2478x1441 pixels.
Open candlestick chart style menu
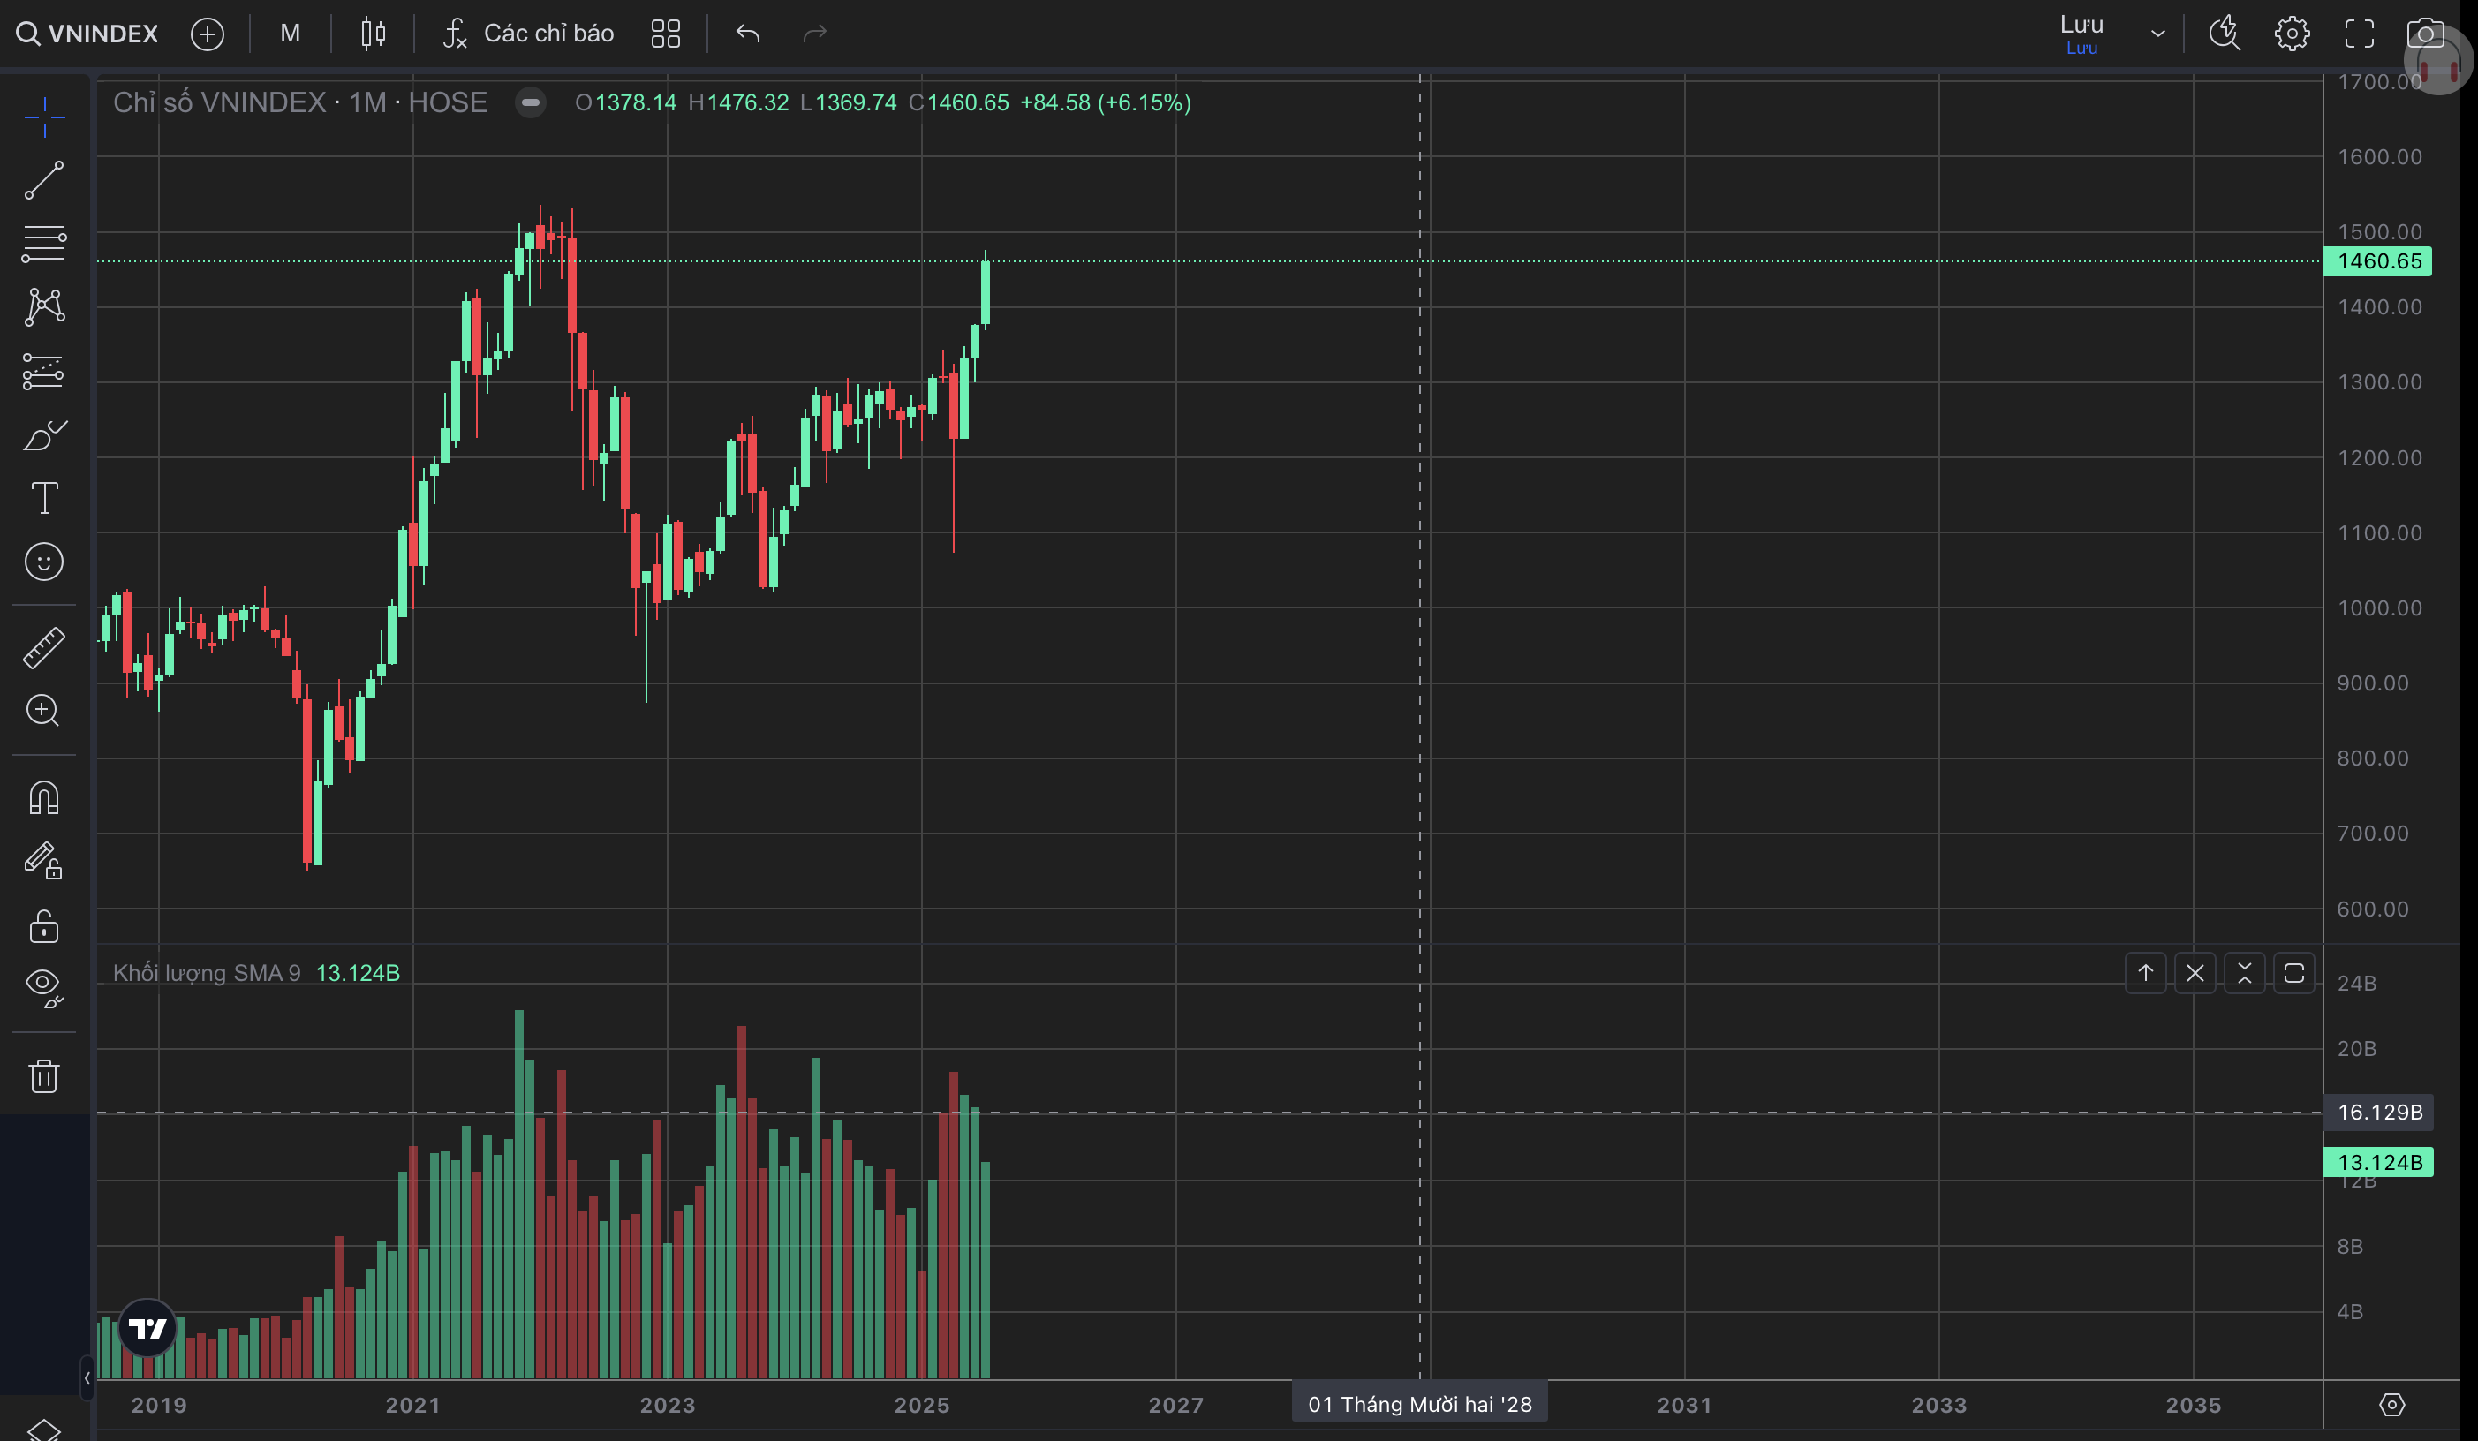pyautogui.click(x=373, y=34)
